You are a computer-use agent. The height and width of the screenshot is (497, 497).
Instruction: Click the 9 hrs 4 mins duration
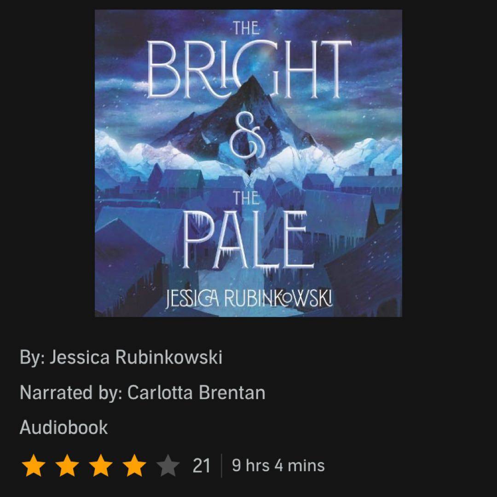[278, 465]
